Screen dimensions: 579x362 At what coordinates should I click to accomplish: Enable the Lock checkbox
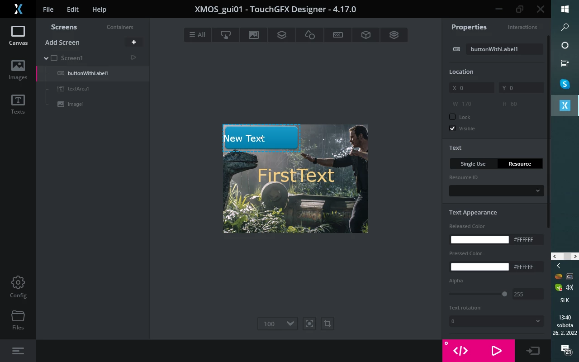(452, 117)
